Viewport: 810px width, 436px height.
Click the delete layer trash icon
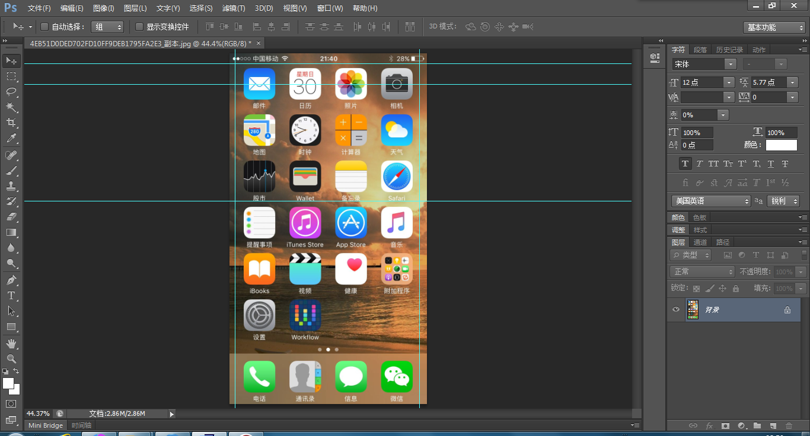click(789, 425)
